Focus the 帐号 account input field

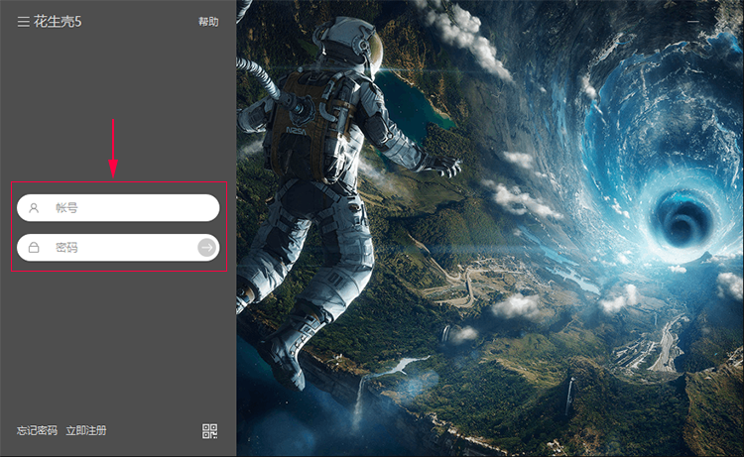(118, 207)
